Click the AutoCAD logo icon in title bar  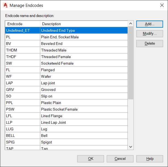pos(5,5)
